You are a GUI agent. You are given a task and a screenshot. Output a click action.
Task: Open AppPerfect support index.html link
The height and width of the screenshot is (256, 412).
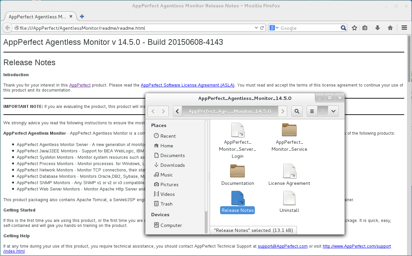[356, 246]
